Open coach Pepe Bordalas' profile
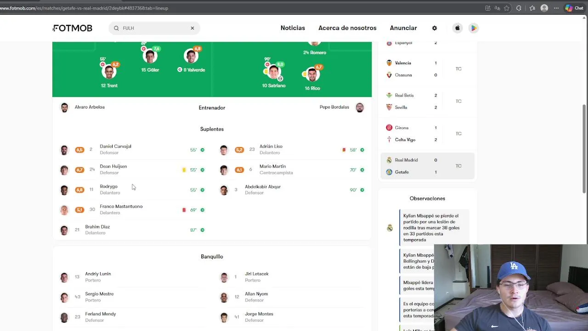The image size is (588, 331). tap(342, 108)
